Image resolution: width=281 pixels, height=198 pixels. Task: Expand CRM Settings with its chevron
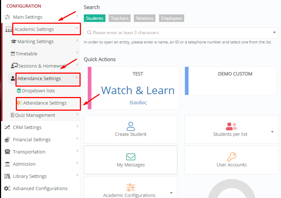click(x=77, y=126)
